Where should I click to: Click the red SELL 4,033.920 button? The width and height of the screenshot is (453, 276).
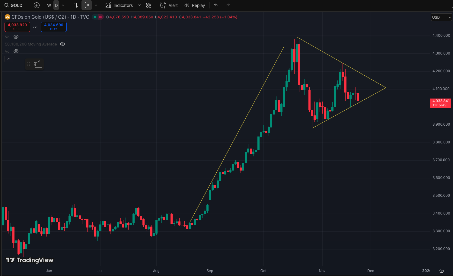17,27
